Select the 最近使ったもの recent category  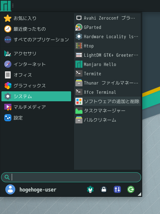[36, 29]
